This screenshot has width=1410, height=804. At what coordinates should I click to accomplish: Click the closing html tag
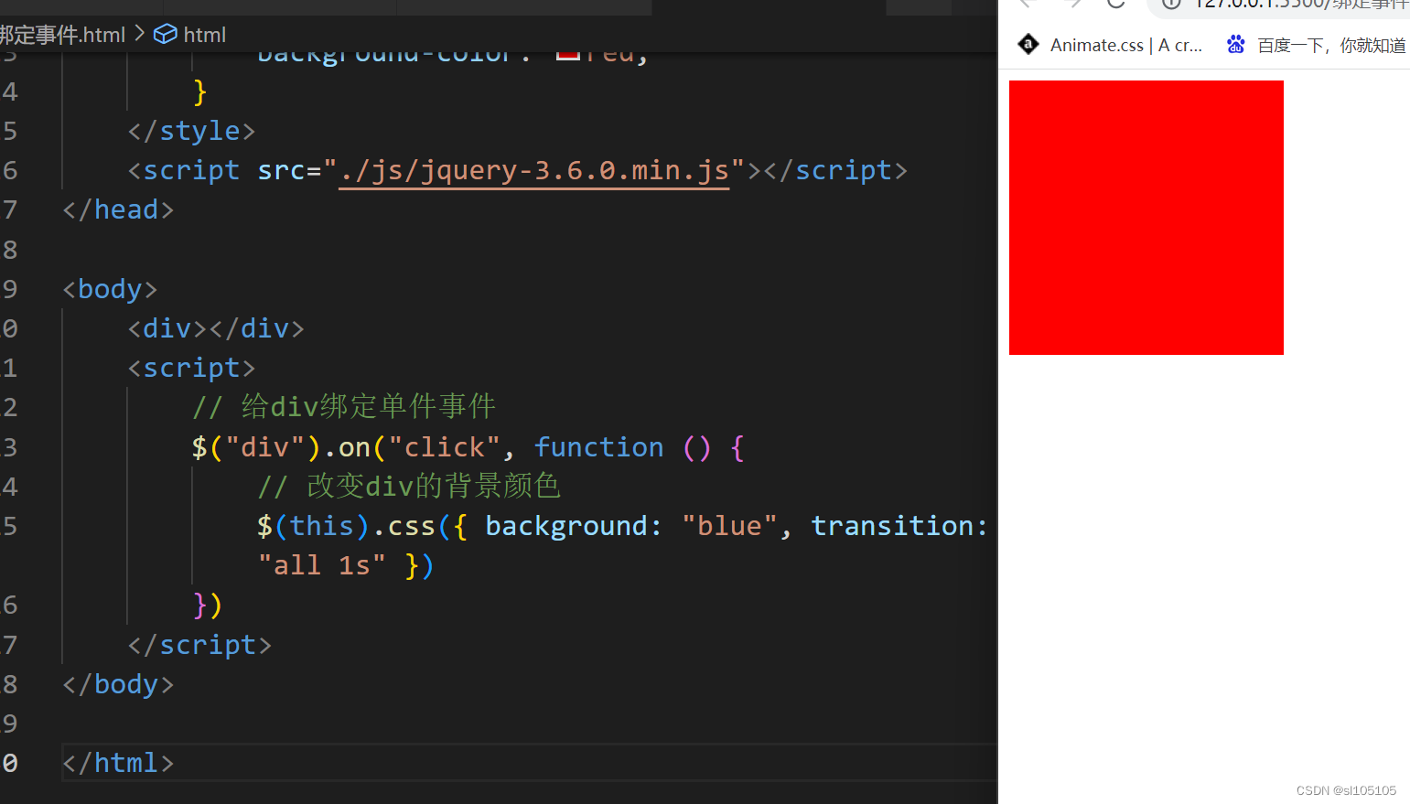pyautogui.click(x=118, y=763)
